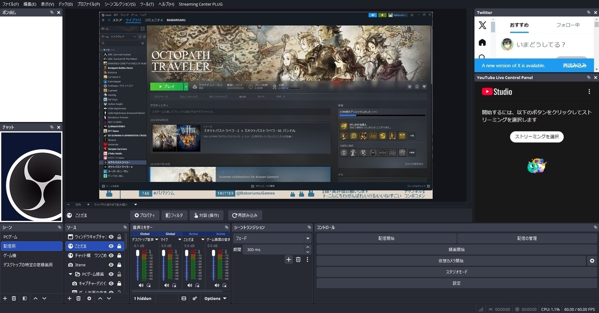Image resolution: width=599 pixels, height=313 pixels.
Task: Switch to おすすめ tab in Twitter dock
Action: (519, 25)
